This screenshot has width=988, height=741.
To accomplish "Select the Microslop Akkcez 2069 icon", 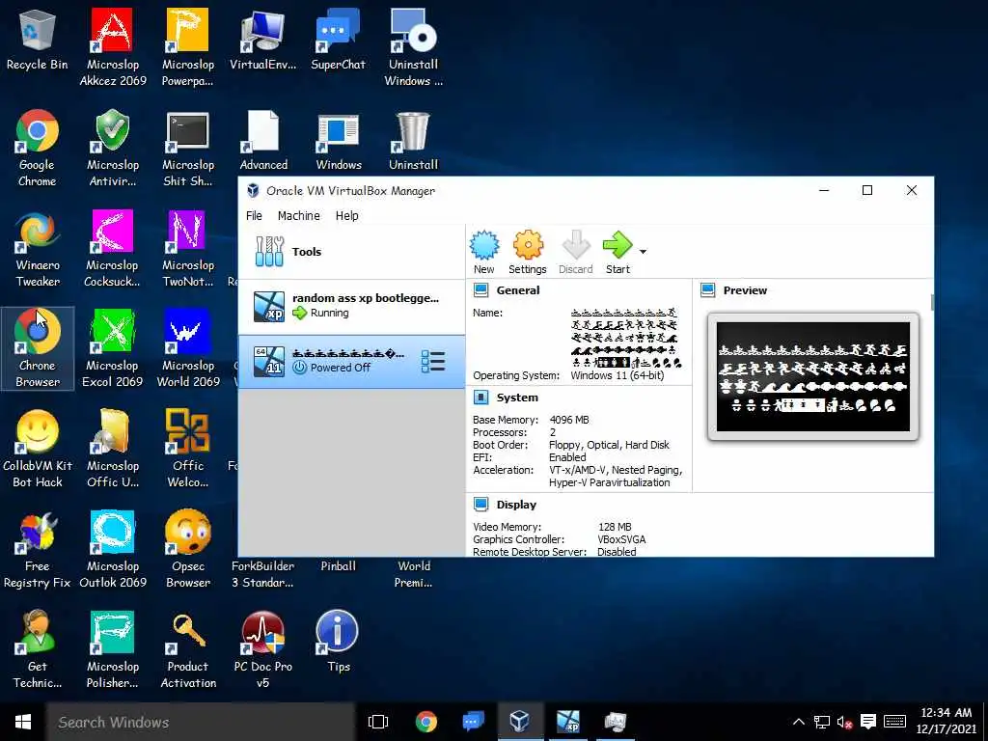I will click(x=113, y=48).
